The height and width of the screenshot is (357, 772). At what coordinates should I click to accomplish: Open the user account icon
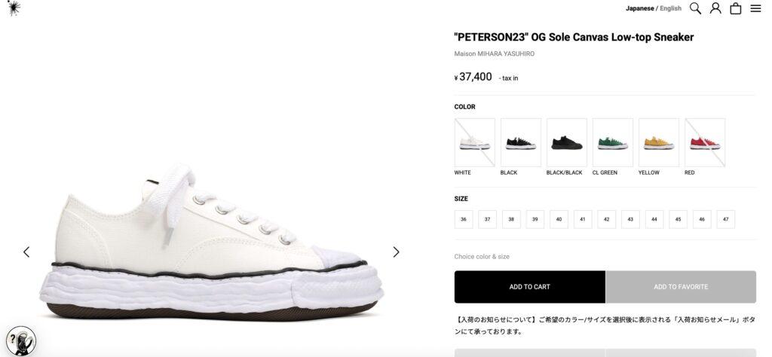(x=715, y=8)
